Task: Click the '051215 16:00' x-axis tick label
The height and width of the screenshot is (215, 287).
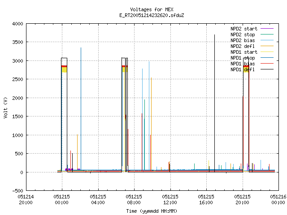Action: tap(206, 200)
